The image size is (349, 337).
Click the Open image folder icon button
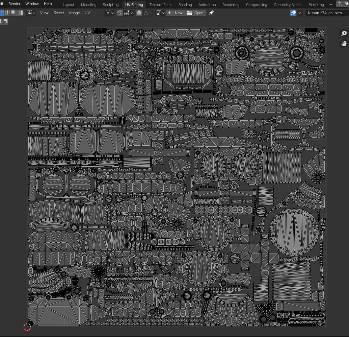(x=195, y=13)
